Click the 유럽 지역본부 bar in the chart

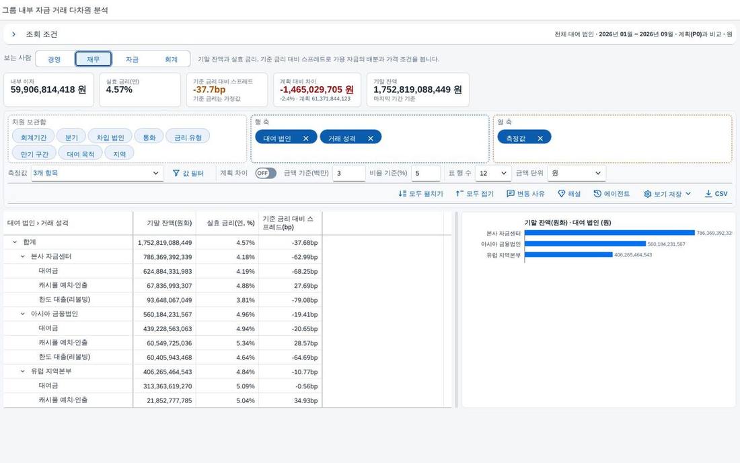point(568,254)
